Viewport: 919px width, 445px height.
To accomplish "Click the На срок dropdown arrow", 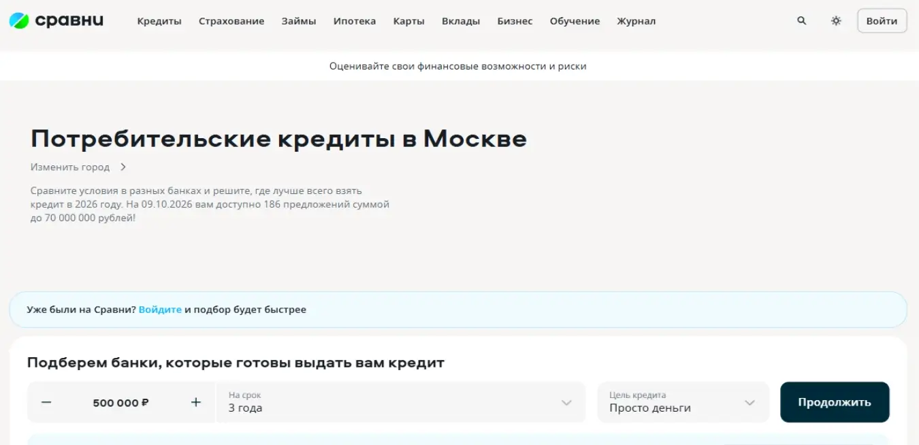I will pos(566,403).
